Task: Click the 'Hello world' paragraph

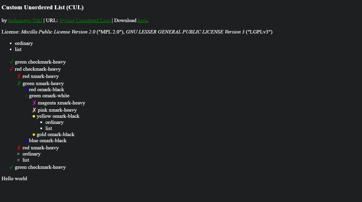Action: (14, 179)
